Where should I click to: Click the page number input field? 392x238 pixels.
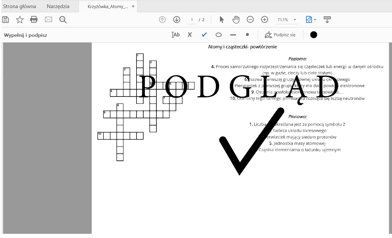192,20
